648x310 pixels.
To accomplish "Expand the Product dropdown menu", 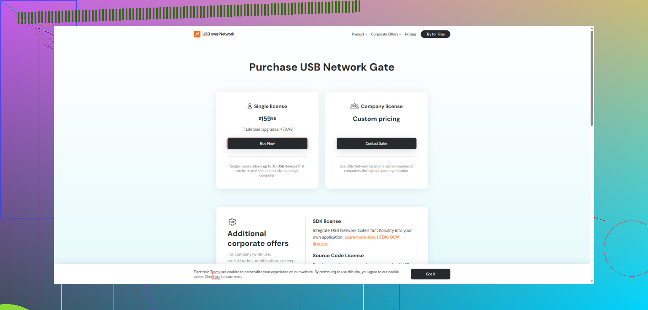I will click(359, 34).
